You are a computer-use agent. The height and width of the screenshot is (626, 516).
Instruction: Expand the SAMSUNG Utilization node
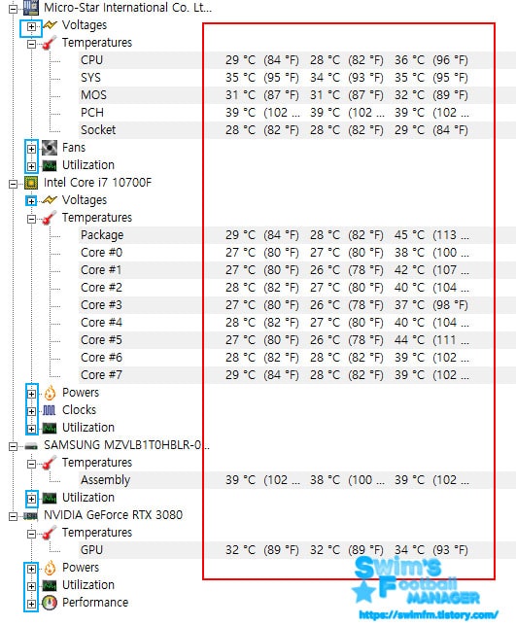[x=31, y=499]
